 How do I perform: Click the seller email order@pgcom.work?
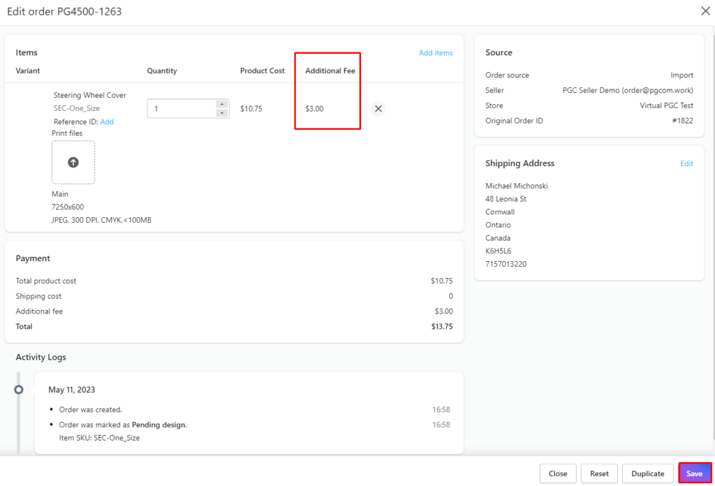tap(642, 89)
